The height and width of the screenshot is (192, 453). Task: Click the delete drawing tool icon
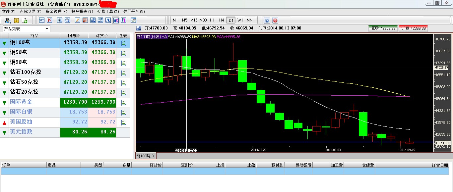tap(49, 20)
